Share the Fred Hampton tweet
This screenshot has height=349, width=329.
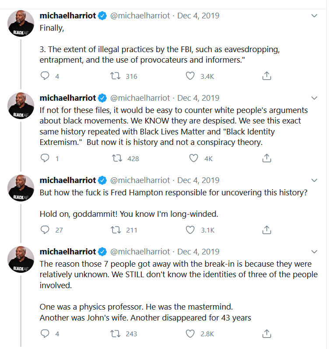click(x=266, y=230)
